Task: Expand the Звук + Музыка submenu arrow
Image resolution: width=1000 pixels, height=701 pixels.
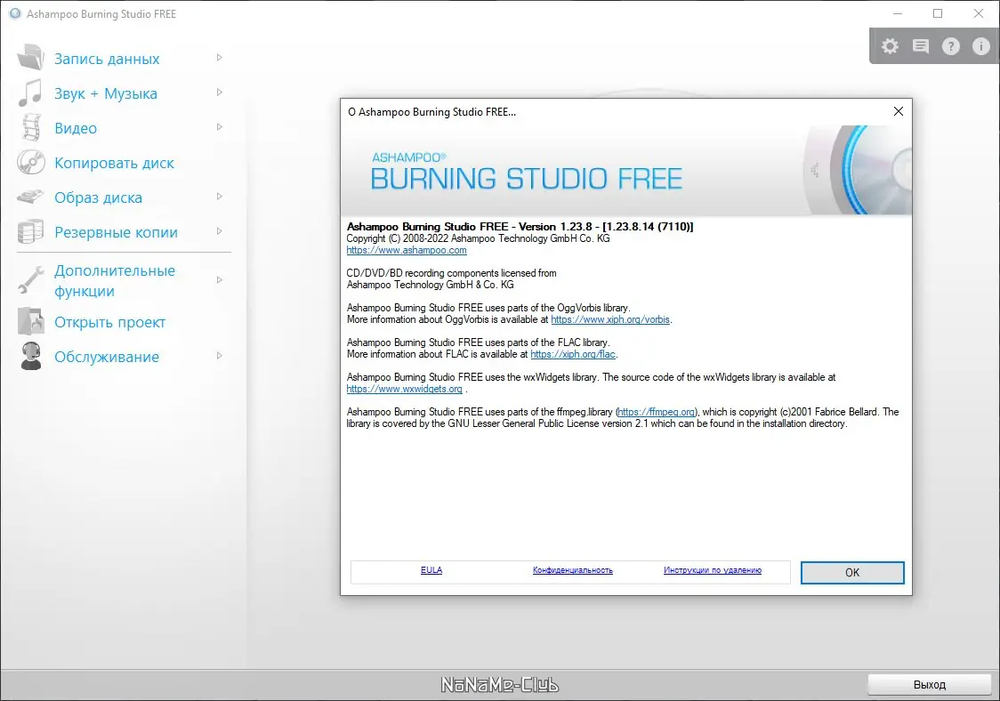Action: coord(220,93)
